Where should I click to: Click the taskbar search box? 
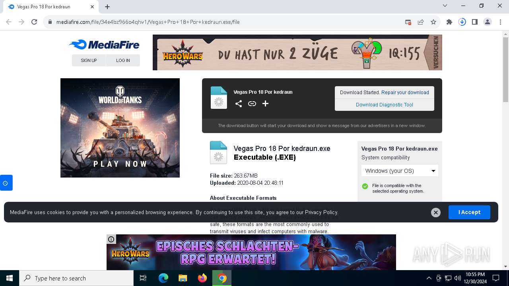coord(76,278)
